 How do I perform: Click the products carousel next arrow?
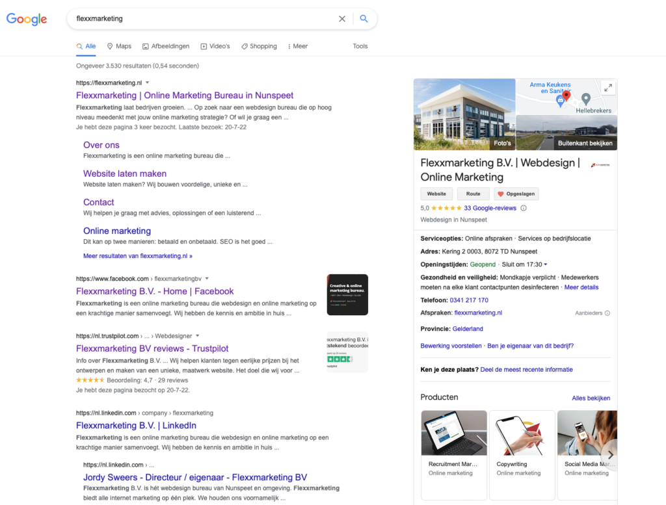click(610, 454)
